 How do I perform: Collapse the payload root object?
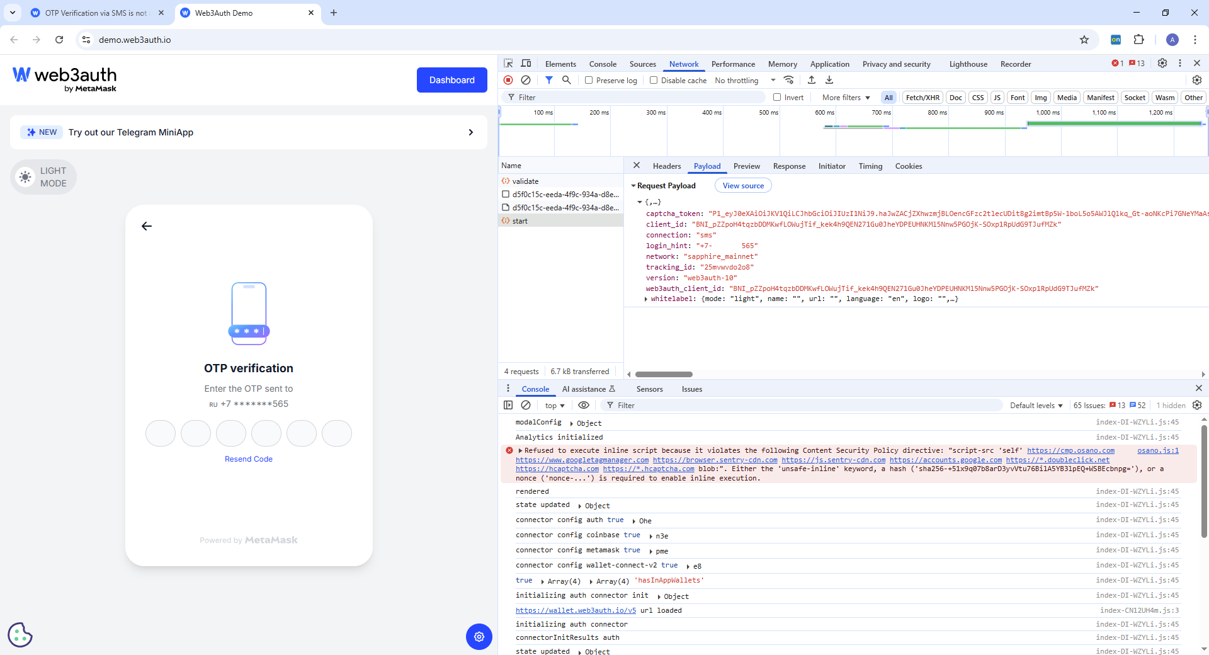[x=640, y=202]
